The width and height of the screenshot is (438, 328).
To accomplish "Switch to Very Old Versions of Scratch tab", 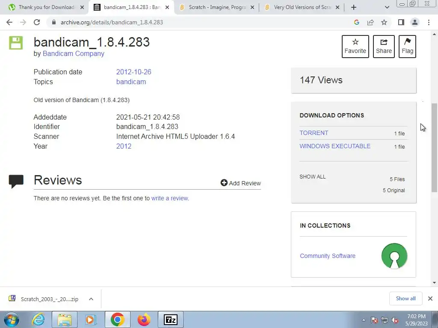I will (x=302, y=7).
